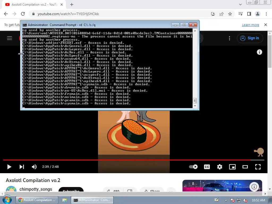The width and height of the screenshot is (272, 204).
Task: Toggle closed captions
Action: [207, 167]
